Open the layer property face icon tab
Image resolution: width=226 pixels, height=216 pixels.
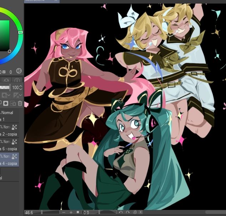pyautogui.click(x=6, y=80)
